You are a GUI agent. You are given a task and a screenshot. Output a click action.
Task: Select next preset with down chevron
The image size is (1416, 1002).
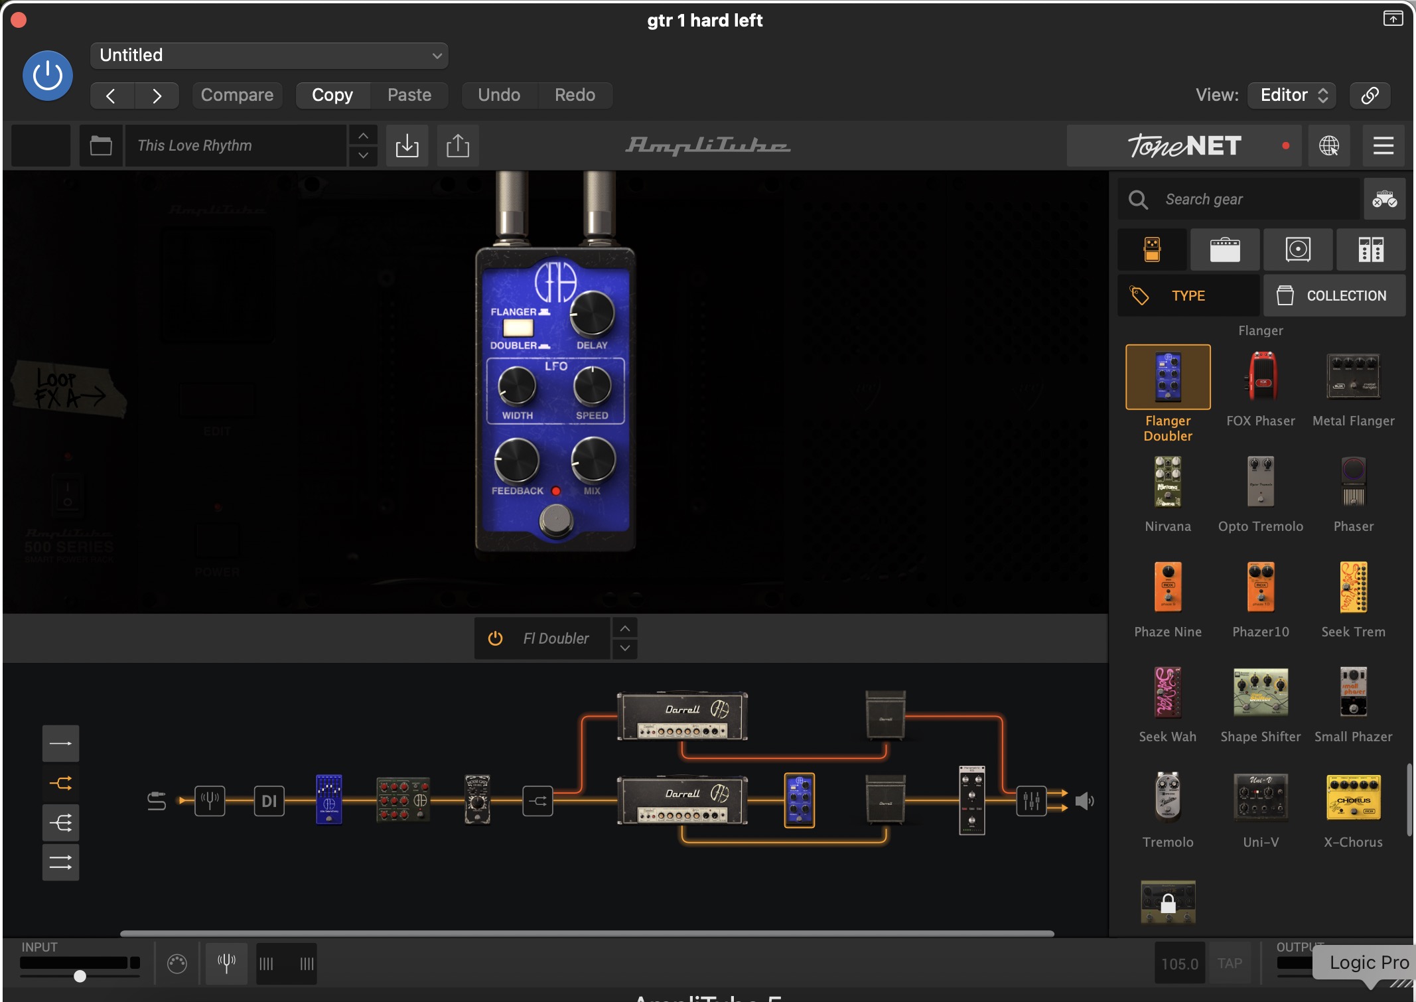click(363, 155)
